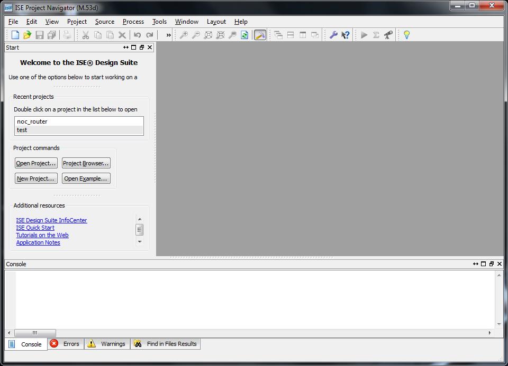Switch to the Warnings tab
This screenshot has height=366, width=508.
coord(107,344)
